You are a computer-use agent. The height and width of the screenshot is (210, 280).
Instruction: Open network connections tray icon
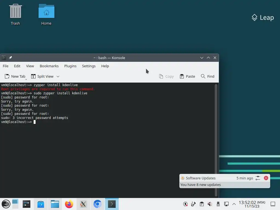point(226,204)
